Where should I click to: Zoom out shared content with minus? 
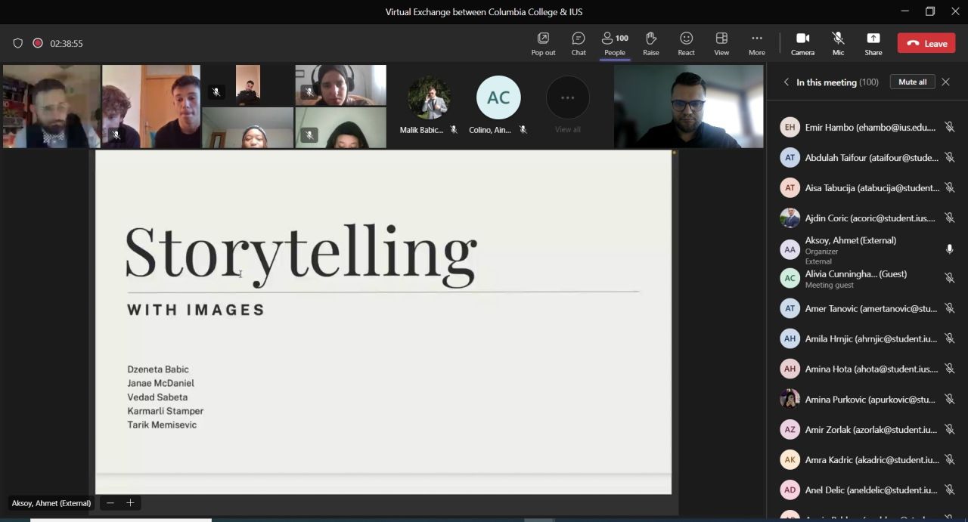(x=110, y=503)
